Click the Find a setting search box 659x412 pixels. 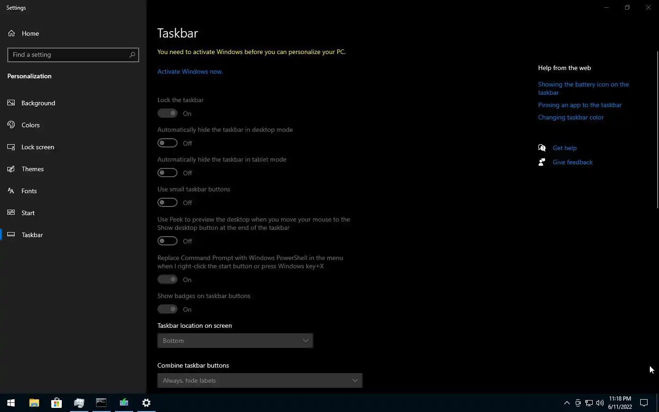73,55
